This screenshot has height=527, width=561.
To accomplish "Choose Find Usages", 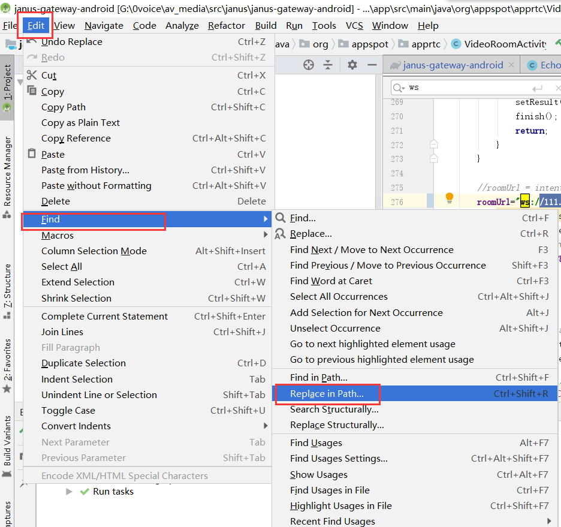I will tap(415, 442).
